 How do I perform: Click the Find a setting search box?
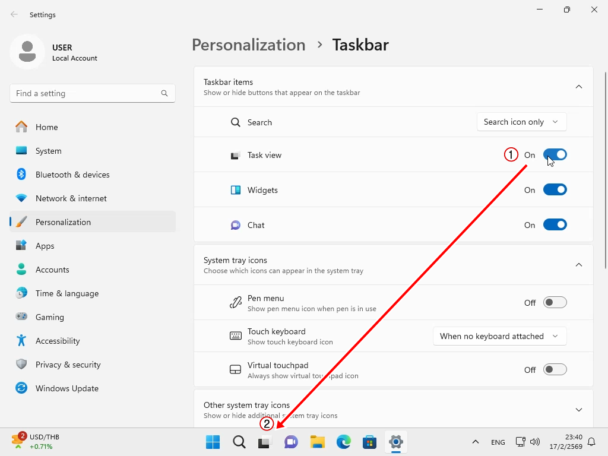86,93
